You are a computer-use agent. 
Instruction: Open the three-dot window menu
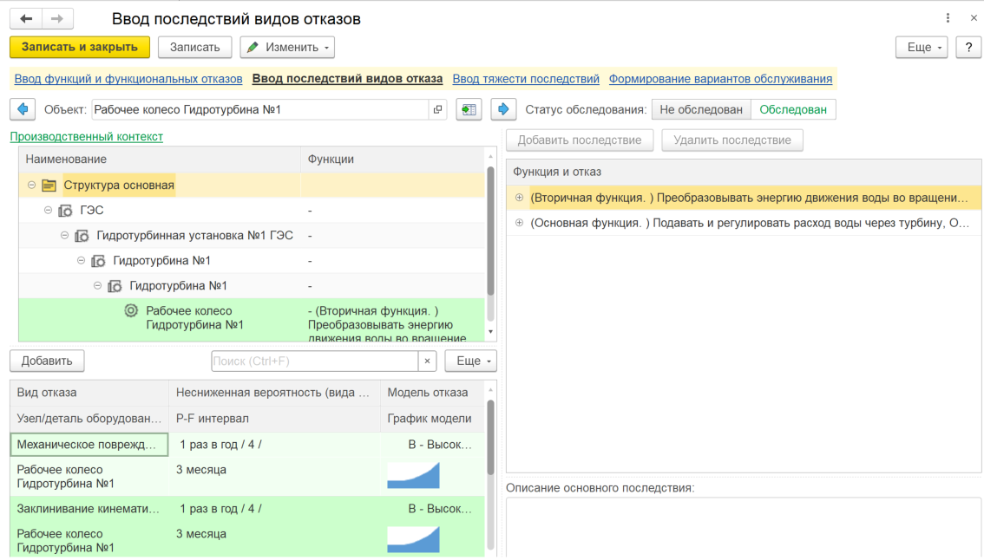click(946, 18)
